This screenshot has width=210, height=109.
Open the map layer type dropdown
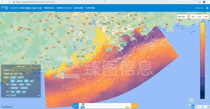click(x=183, y=17)
